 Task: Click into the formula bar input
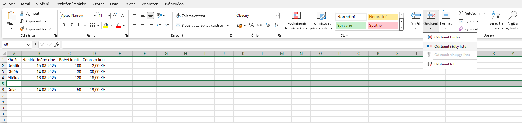(x=291, y=45)
